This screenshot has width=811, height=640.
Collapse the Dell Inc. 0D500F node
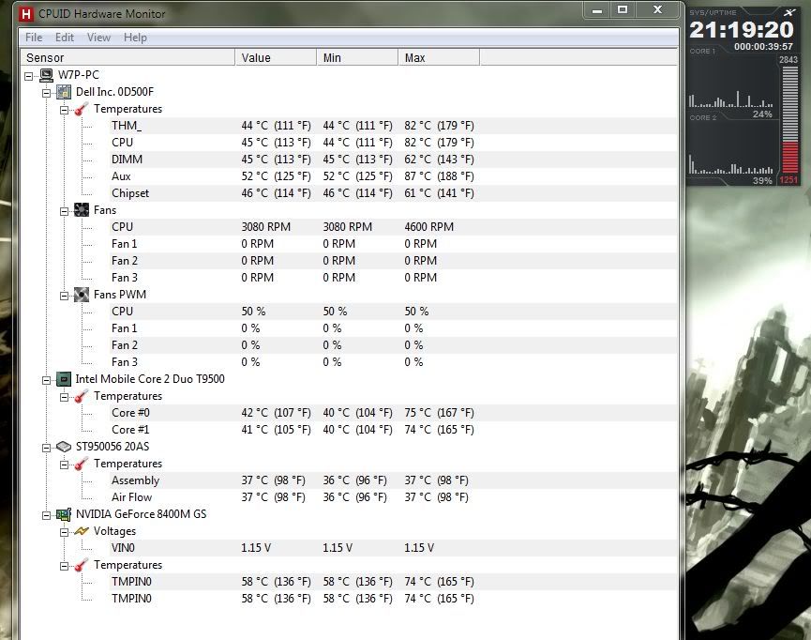(47, 93)
